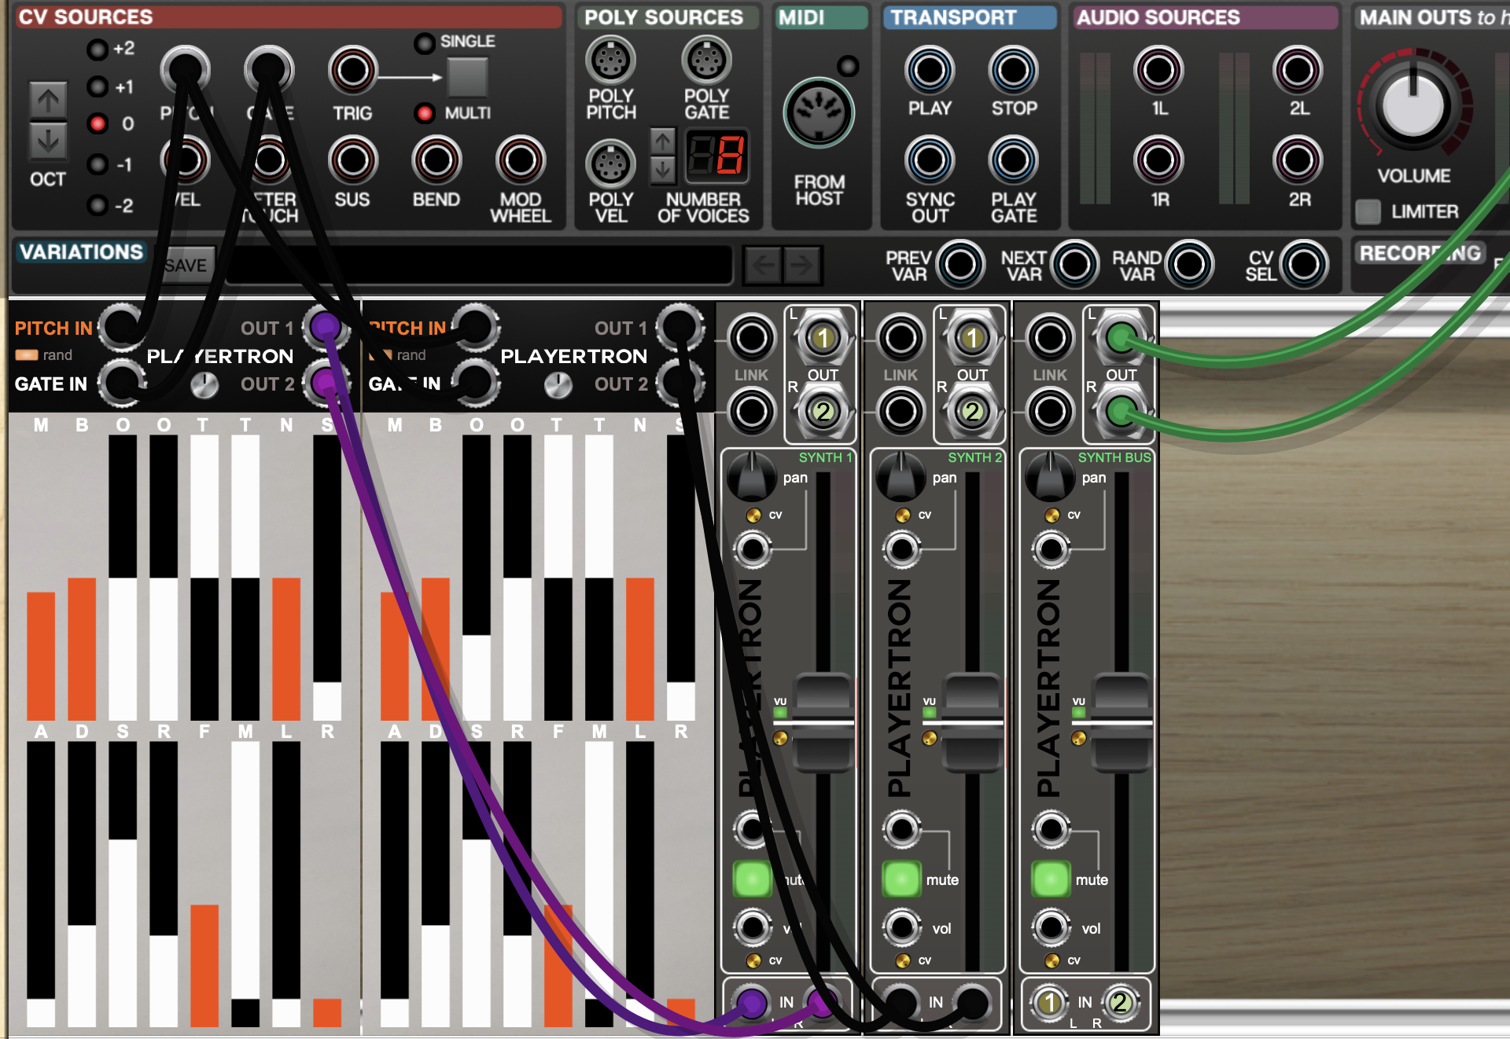Click the NEXT VAR jack
Image resolution: width=1510 pixels, height=1039 pixels.
(x=1074, y=264)
